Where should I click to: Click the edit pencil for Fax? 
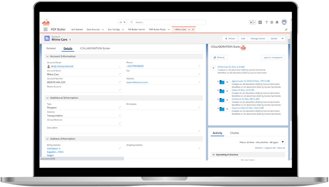(199, 74)
